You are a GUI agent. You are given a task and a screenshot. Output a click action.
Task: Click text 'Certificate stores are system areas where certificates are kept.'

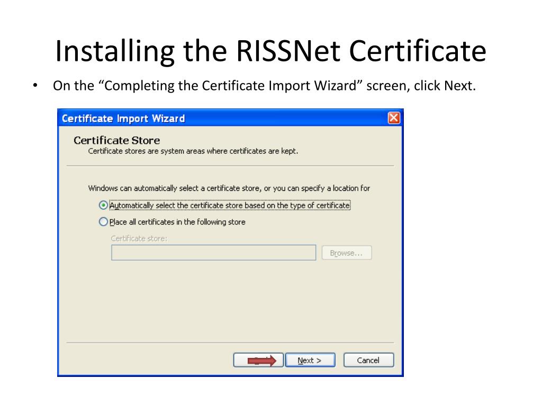[x=193, y=151]
